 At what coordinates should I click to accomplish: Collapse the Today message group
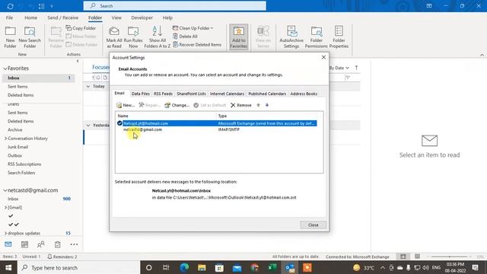(x=88, y=86)
